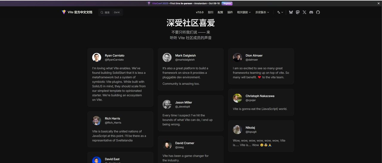Click the "I'm loving what Vite enables" quote
The image size is (382, 163).
tap(119, 84)
